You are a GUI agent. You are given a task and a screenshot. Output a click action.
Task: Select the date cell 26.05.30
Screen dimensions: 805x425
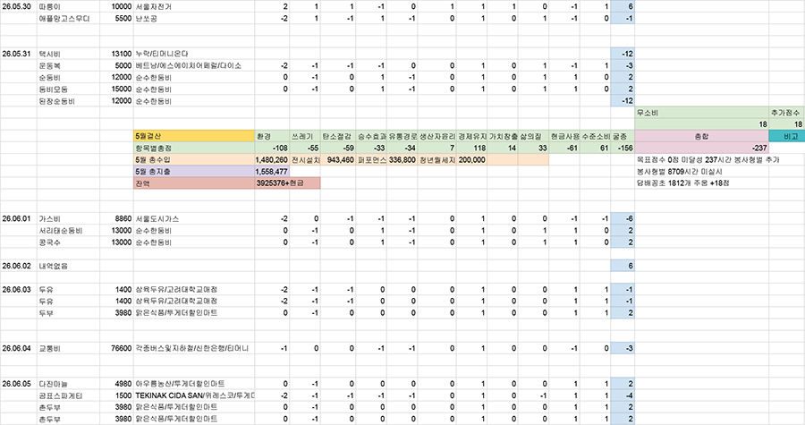click(19, 6)
